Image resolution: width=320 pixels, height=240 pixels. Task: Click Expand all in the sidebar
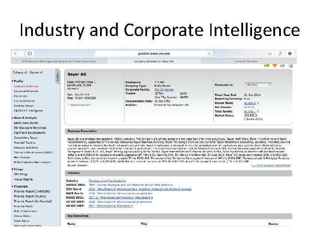click(x=36, y=72)
